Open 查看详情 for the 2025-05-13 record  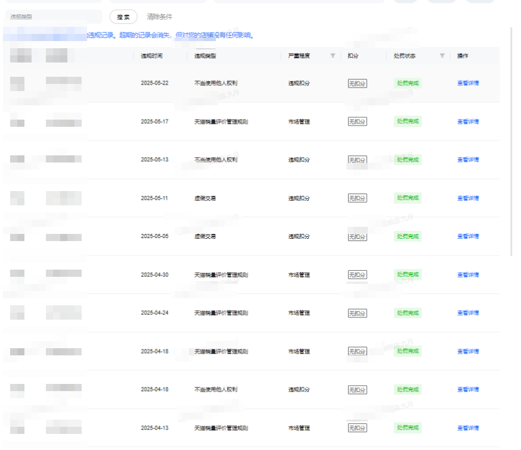[x=468, y=160]
